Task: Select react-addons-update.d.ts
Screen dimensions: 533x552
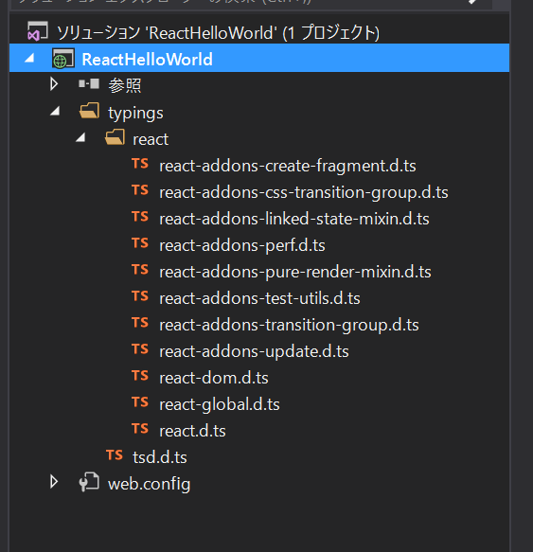Action: pos(254,351)
